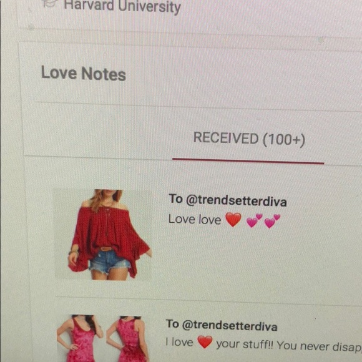Open the red off-shoulder top listing thumbnail
The image size is (362, 362).
click(103, 234)
